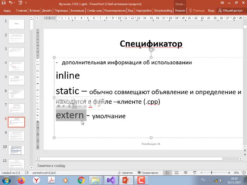Apply red font color in mini toolbar
The width and height of the screenshot is (247, 185).
coord(90,106)
